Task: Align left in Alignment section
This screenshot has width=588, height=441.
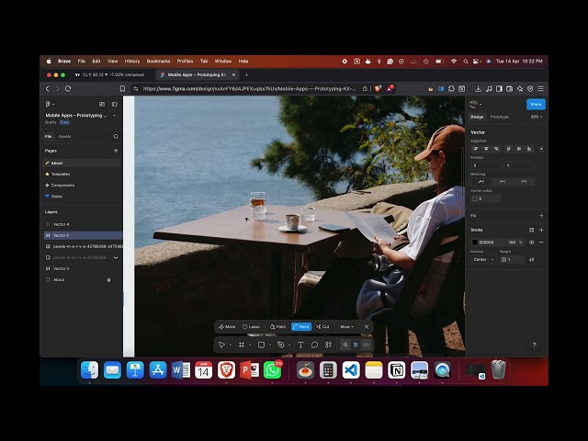Action: 476,149
